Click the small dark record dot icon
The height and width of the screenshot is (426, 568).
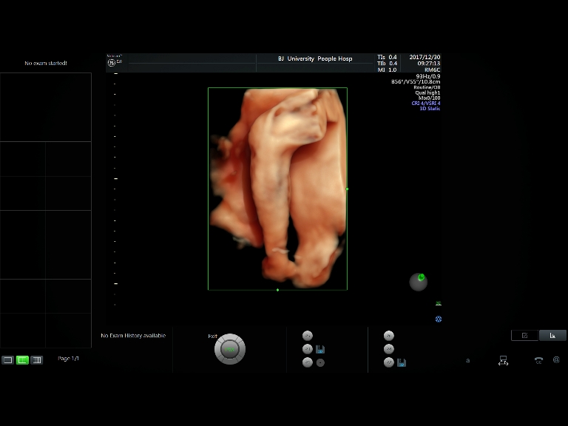[320, 362]
